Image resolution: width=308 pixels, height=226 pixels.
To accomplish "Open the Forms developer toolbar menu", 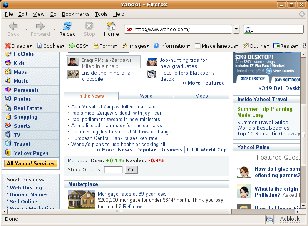I will [x=105, y=46].
